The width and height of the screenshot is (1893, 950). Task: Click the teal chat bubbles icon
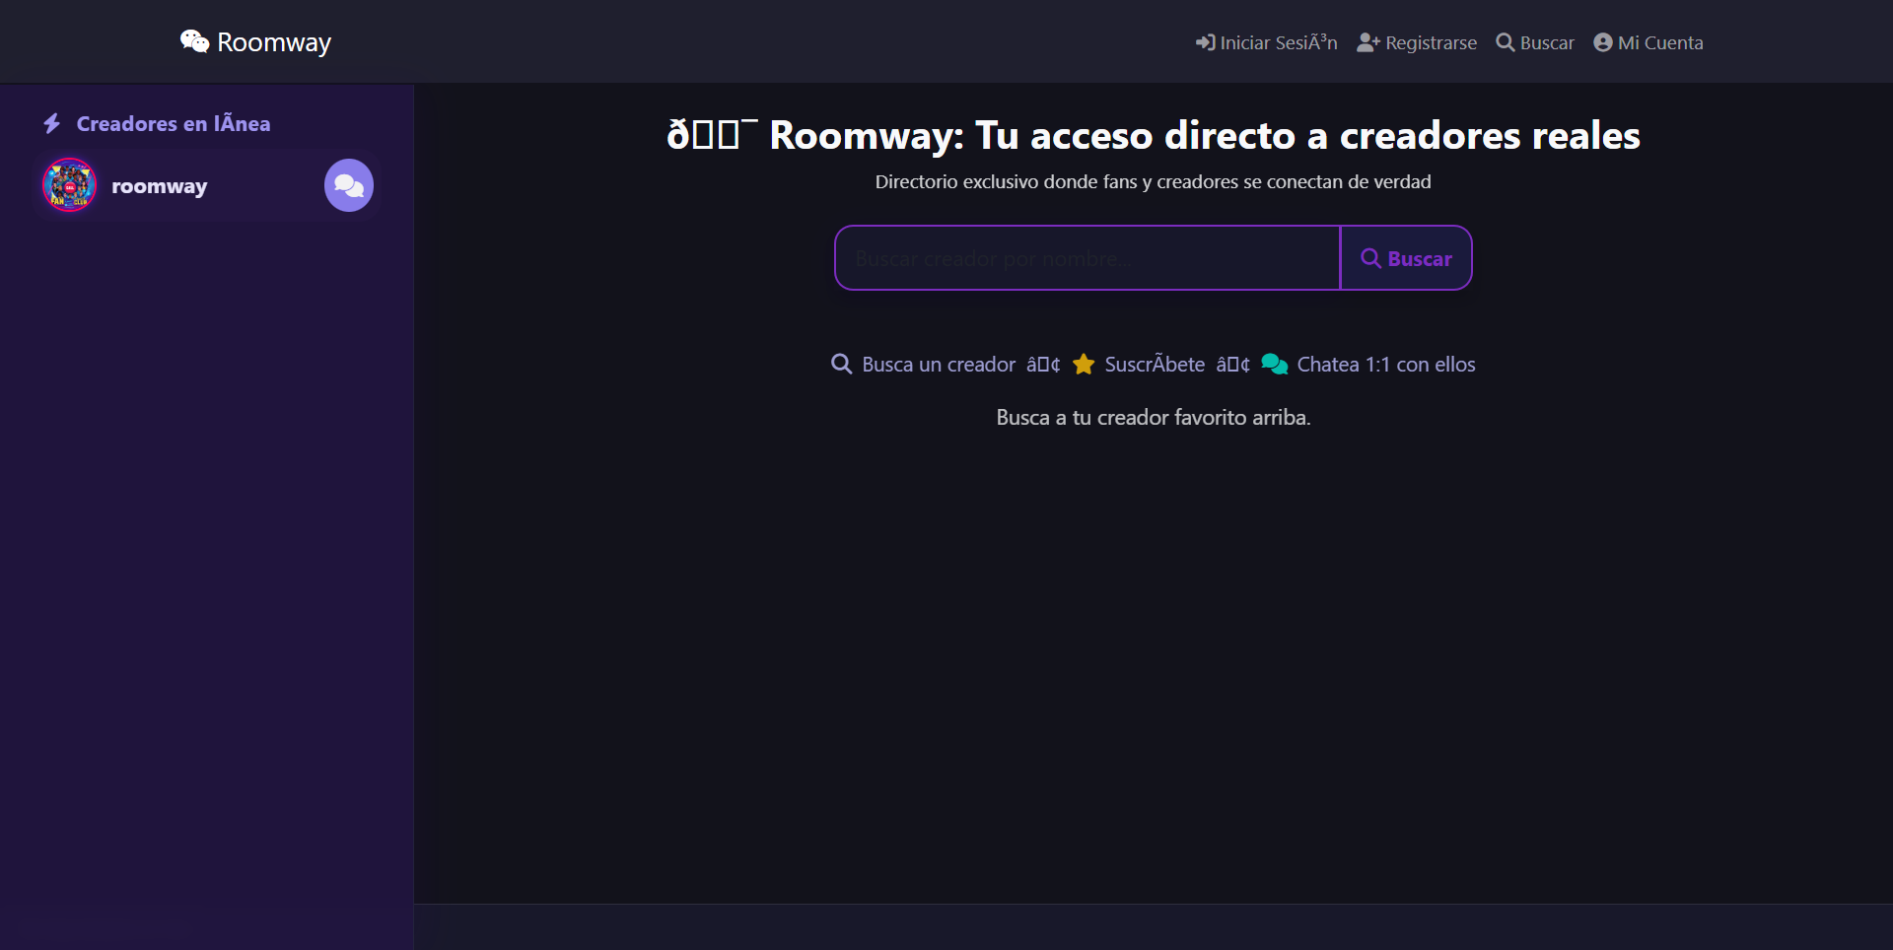1275,364
